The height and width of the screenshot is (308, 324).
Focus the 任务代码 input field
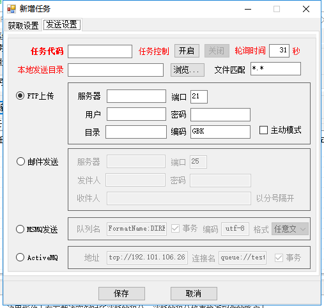click(100, 51)
